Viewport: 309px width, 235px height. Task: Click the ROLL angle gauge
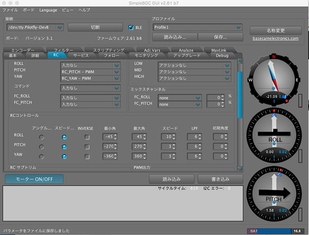coord(274,136)
